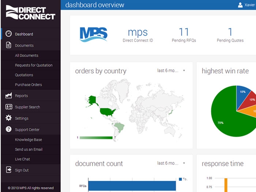Click the user profile icon beside Xavier
The width and height of the screenshot is (256, 192).
pos(240,5)
